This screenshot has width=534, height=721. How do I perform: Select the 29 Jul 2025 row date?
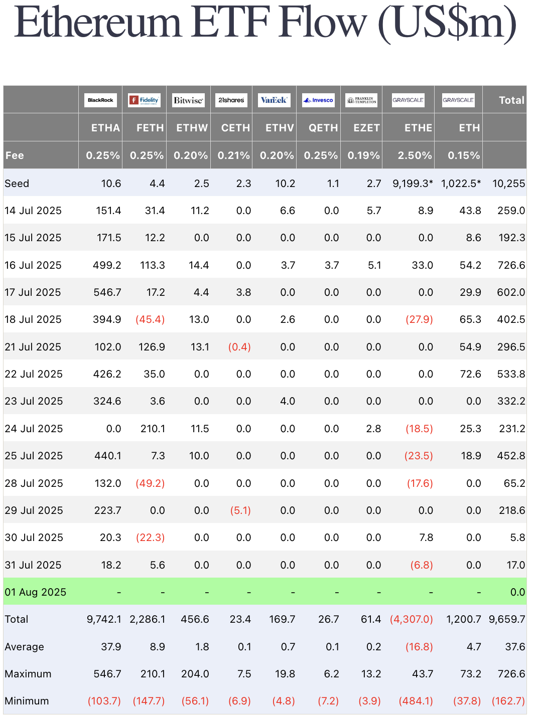click(x=34, y=510)
